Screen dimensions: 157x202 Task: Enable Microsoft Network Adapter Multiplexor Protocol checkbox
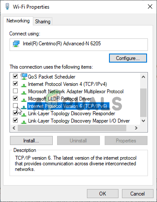[15, 91]
